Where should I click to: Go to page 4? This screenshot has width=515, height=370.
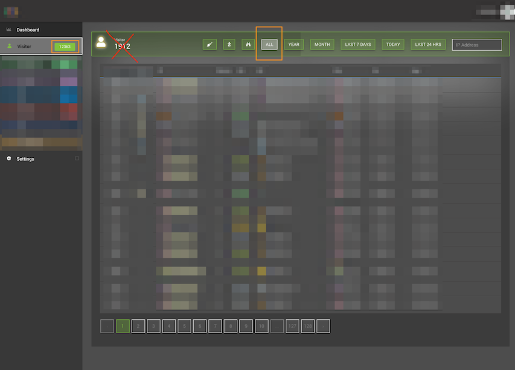click(169, 326)
